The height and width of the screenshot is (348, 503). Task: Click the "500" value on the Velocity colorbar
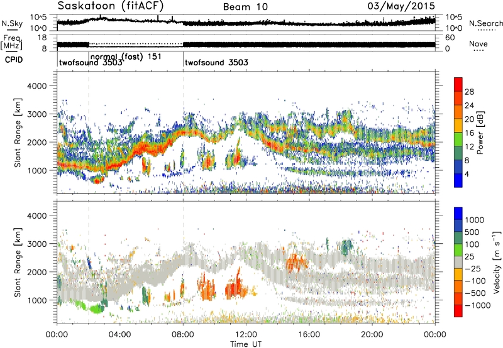point(472,232)
